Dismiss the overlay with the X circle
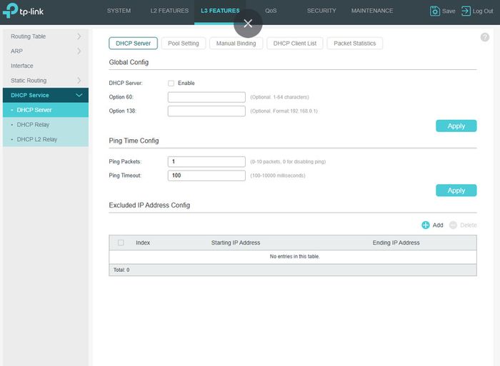Screen dimensions: 500x366 click(248, 24)
